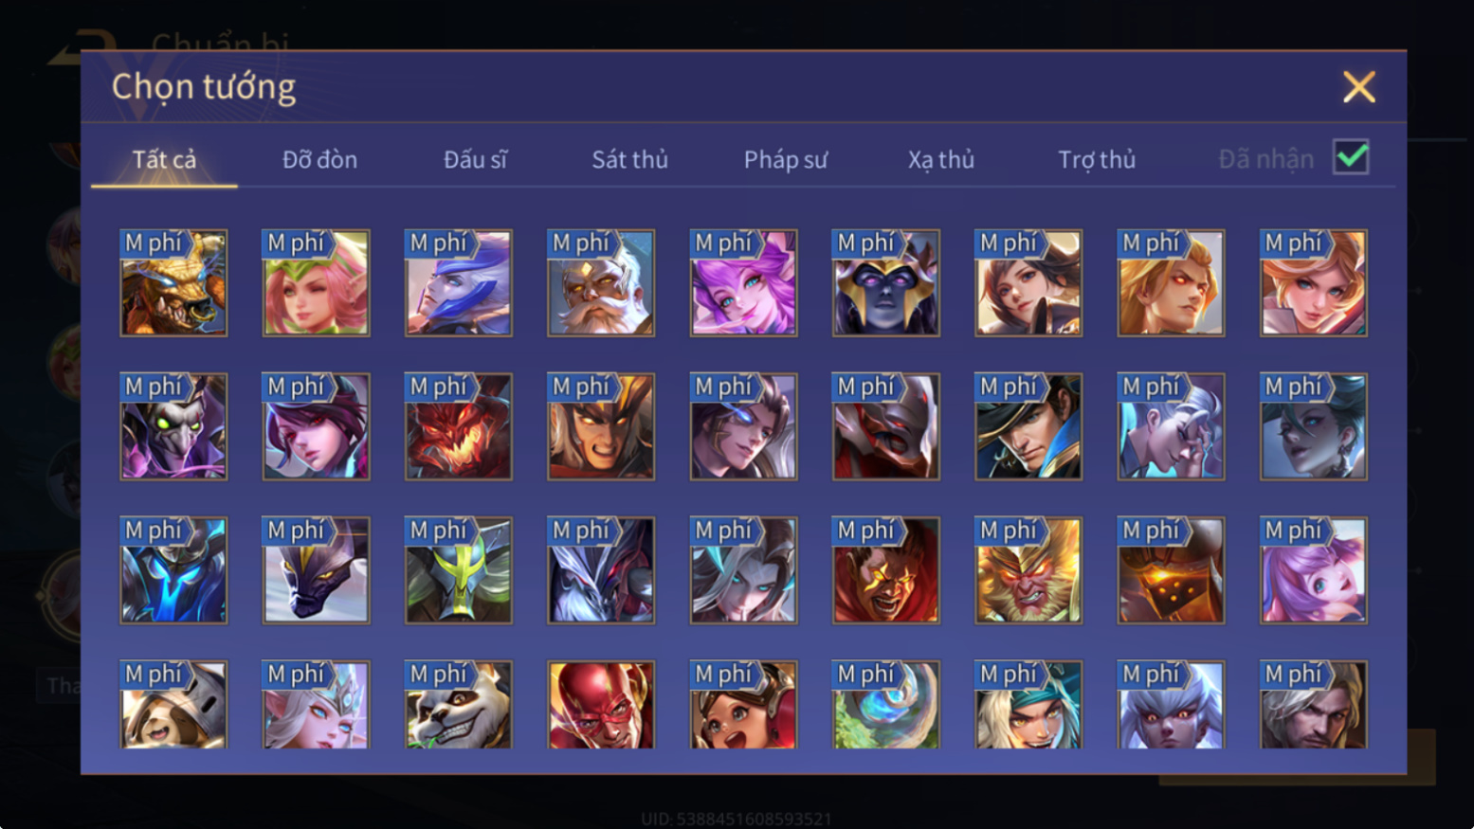
Task: Toggle the Đã nhận checkbox
Action: click(x=1351, y=156)
